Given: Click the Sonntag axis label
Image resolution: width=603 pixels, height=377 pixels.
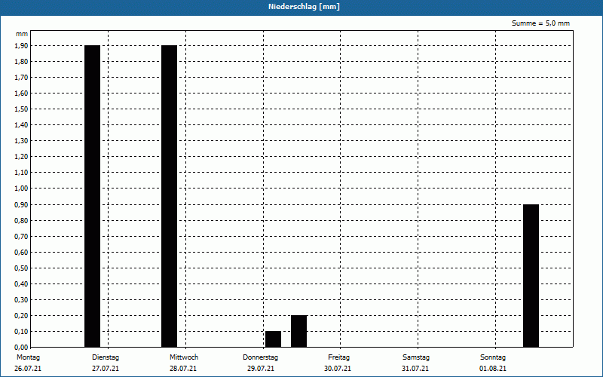Looking at the screenshot, I should click(x=493, y=357).
